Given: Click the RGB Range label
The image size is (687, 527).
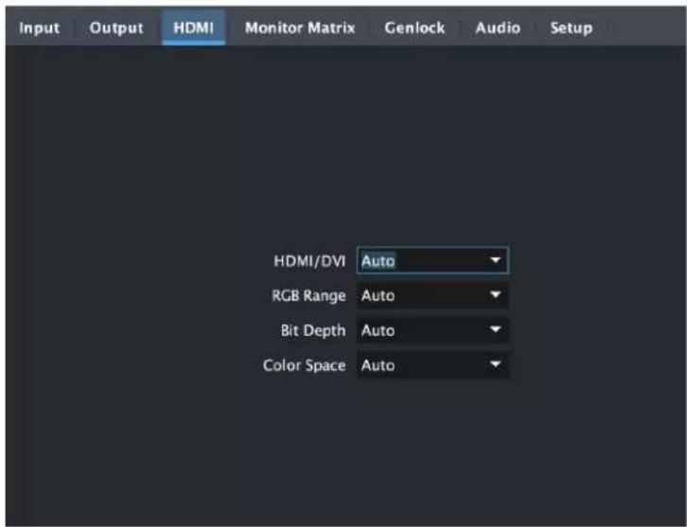Looking at the screenshot, I should click(308, 296).
